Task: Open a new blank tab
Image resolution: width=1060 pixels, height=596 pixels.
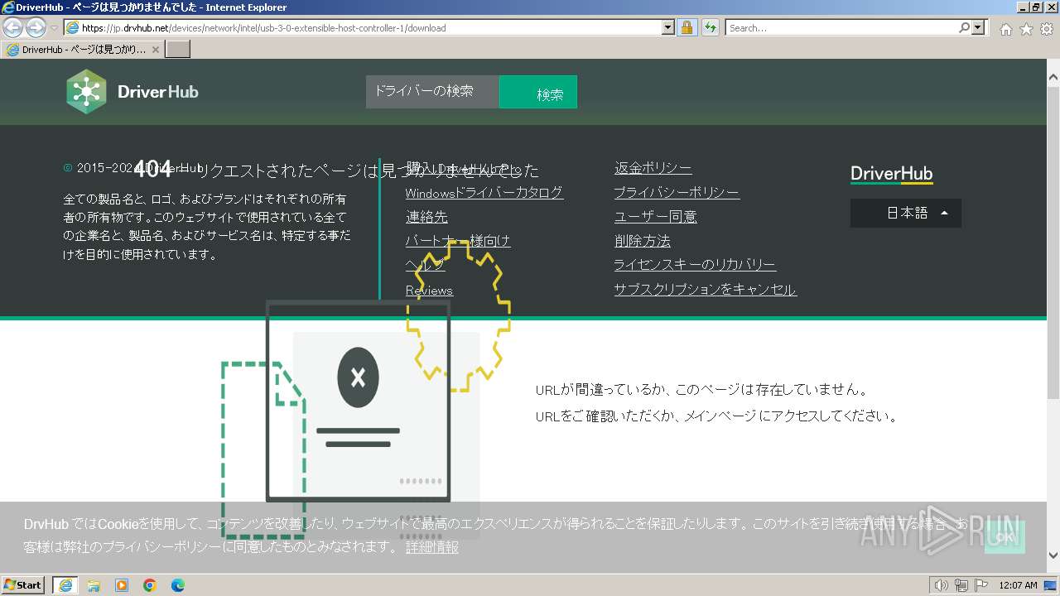Action: [178, 49]
